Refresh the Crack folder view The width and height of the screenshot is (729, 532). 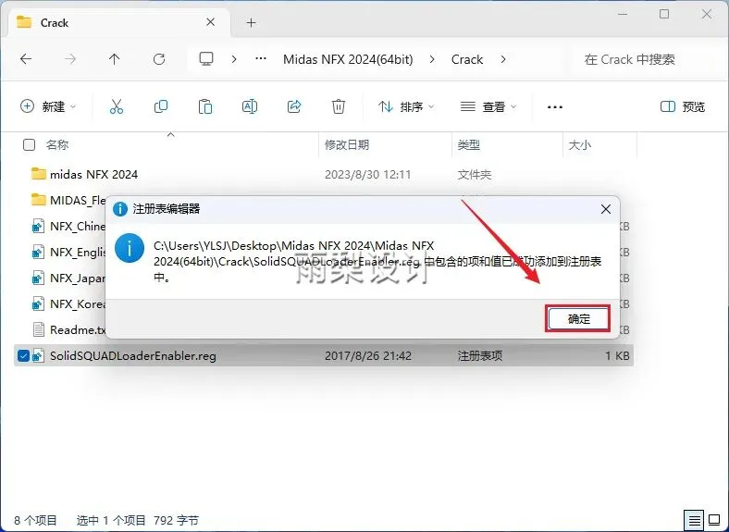tap(159, 59)
